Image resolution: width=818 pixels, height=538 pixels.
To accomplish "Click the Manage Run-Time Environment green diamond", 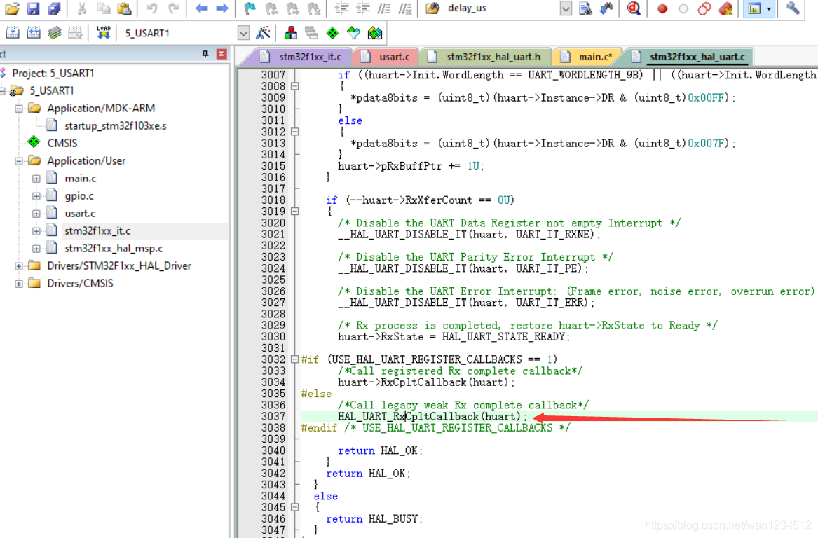I will tap(332, 33).
